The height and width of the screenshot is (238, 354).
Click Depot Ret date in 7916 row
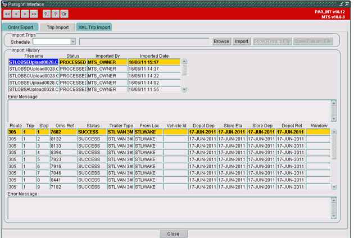click(291, 166)
